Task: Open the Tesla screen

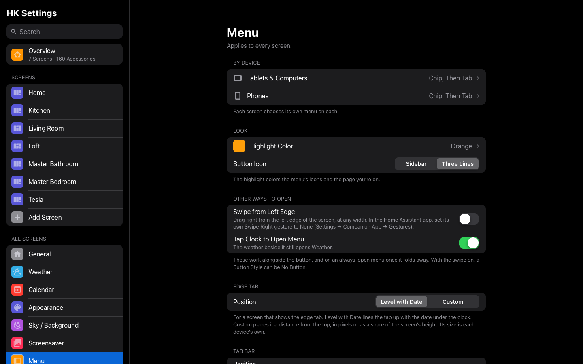Action: tap(64, 199)
